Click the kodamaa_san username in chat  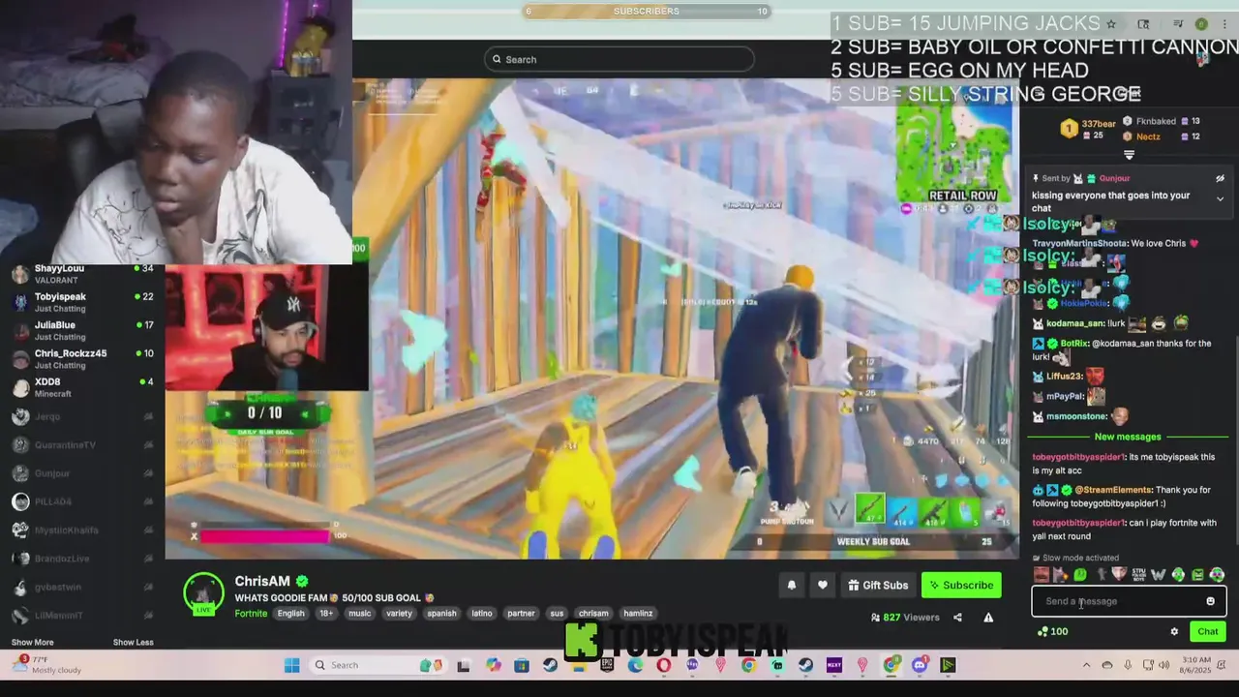(x=1075, y=323)
